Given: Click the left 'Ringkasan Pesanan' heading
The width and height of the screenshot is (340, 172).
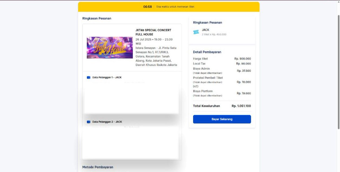Looking at the screenshot, I should tap(97, 18).
